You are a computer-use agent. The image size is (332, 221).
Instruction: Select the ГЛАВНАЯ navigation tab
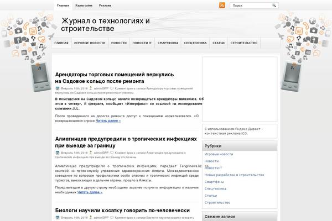coord(61,43)
